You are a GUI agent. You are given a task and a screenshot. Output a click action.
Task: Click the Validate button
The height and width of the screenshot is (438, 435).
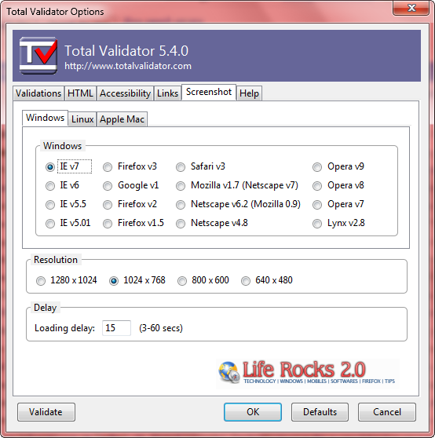pyautogui.click(x=46, y=412)
